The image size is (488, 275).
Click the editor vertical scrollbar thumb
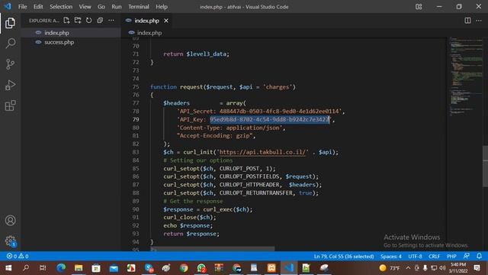[485, 167]
